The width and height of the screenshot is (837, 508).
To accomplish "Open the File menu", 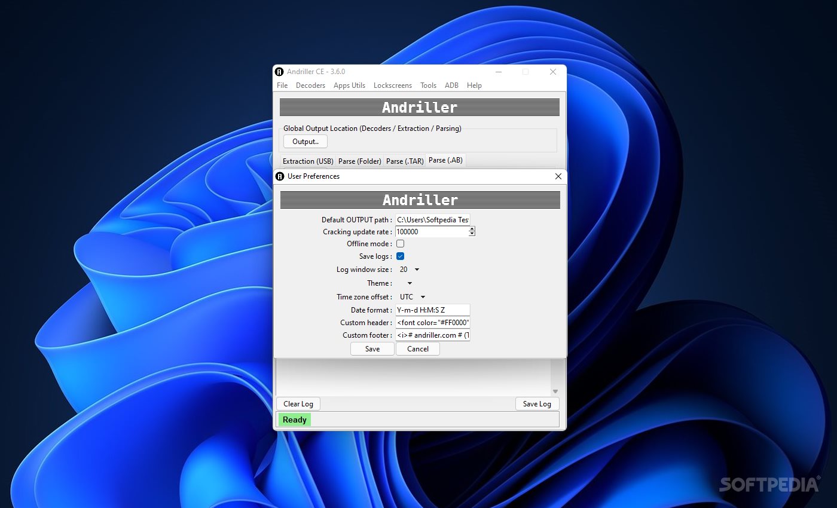I will point(282,85).
